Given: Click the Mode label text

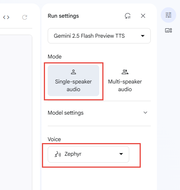Looking at the screenshot, I should pos(55,57).
